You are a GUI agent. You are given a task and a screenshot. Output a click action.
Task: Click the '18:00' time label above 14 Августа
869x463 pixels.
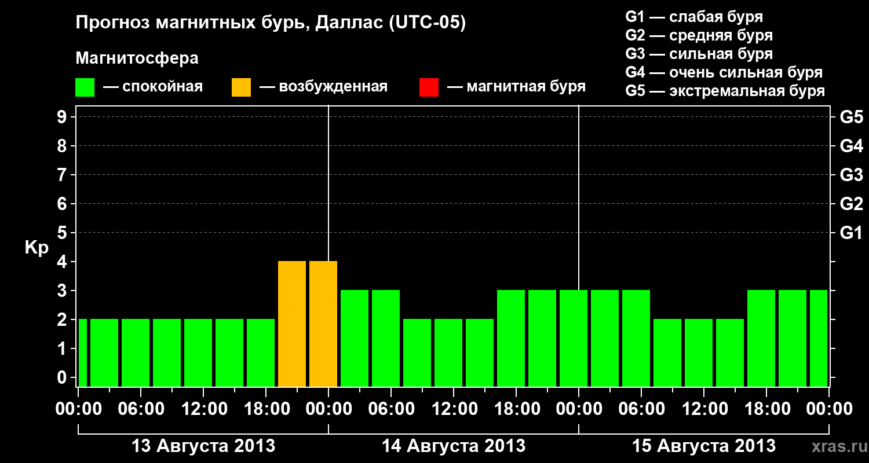coord(516,409)
